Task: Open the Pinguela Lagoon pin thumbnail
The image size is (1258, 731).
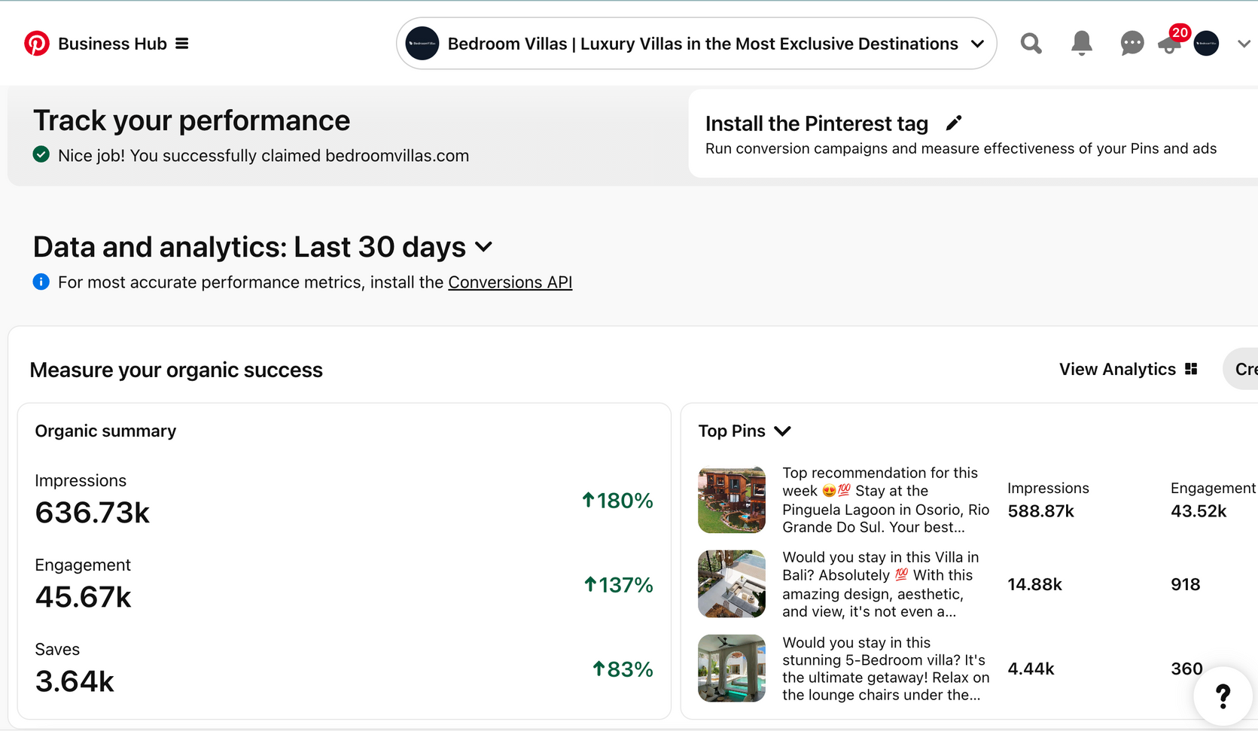Action: [x=732, y=500]
